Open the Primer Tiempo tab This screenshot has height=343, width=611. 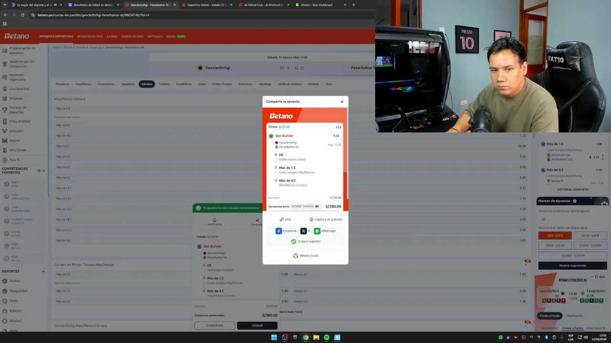point(222,84)
